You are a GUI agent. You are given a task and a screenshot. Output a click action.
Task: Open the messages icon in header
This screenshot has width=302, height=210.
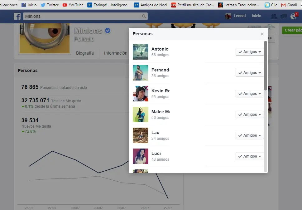coord(284,17)
